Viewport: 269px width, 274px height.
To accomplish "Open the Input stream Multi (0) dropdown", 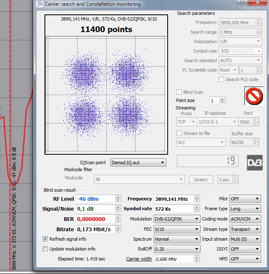I will [245, 239].
